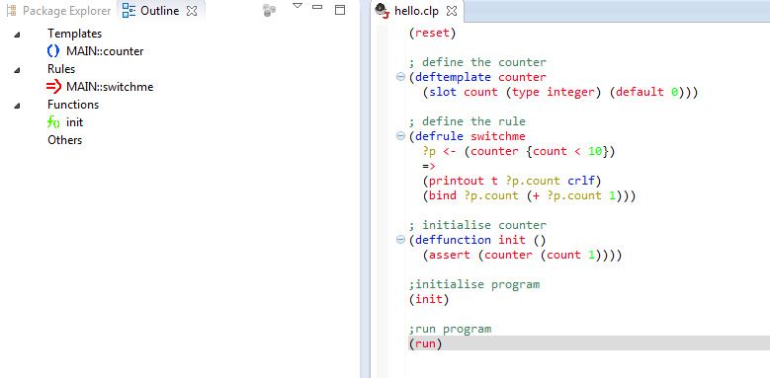Click the red arrow icon beside MAIN::switchme
770x378 pixels.
pos(53,87)
